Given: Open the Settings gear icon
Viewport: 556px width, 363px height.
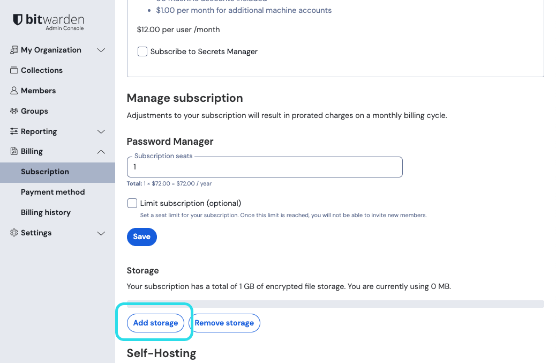Looking at the screenshot, I should tap(13, 233).
